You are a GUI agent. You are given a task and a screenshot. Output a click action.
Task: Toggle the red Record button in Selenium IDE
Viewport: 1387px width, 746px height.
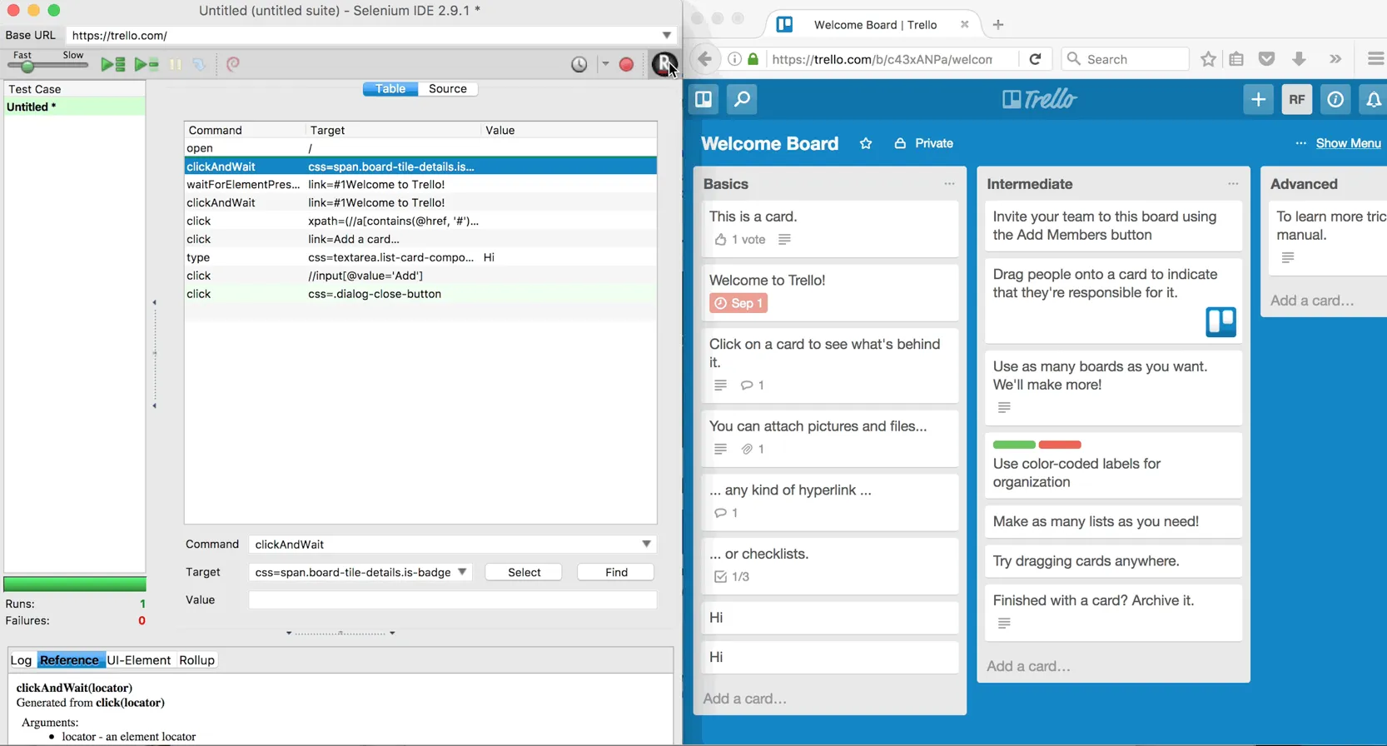(627, 64)
